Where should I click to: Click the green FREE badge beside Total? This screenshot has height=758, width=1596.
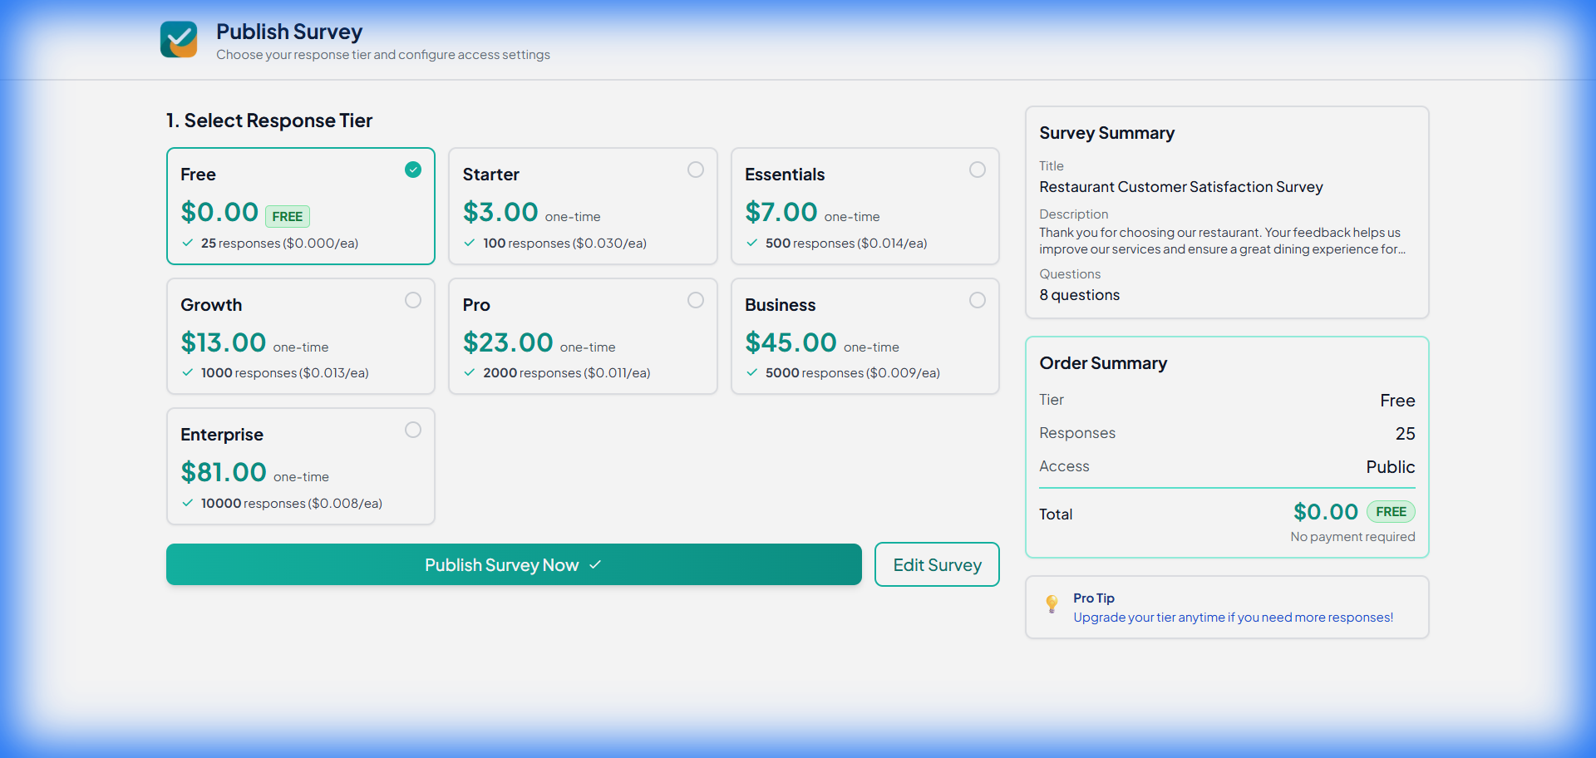[1391, 512]
